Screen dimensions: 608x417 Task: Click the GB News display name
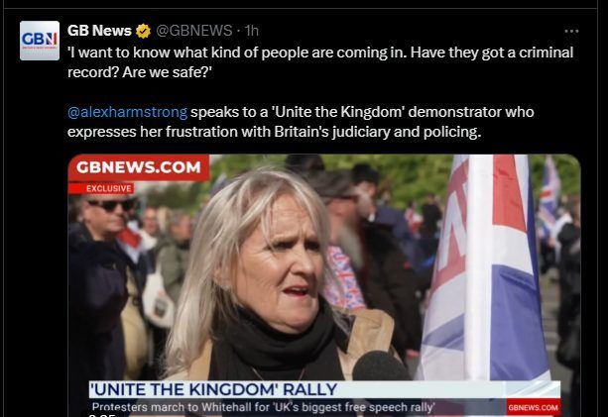[x=99, y=31]
